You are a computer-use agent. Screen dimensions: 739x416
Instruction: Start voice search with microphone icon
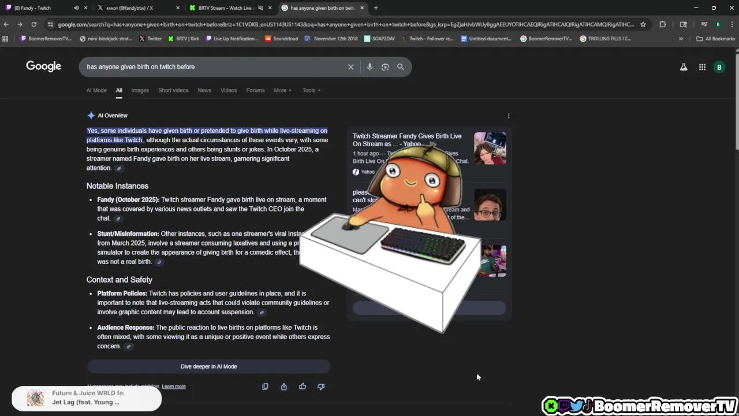click(369, 67)
